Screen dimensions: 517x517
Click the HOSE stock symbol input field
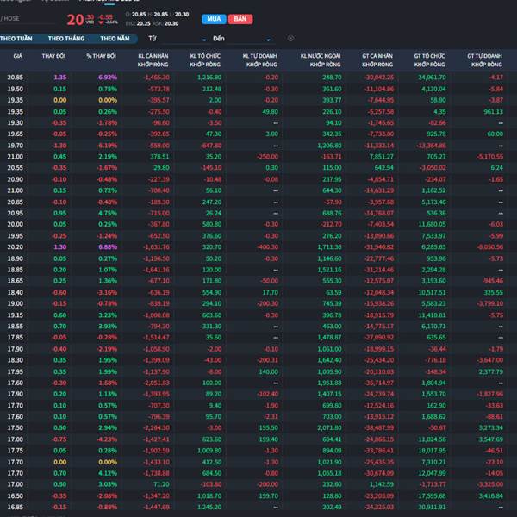pos(28,19)
